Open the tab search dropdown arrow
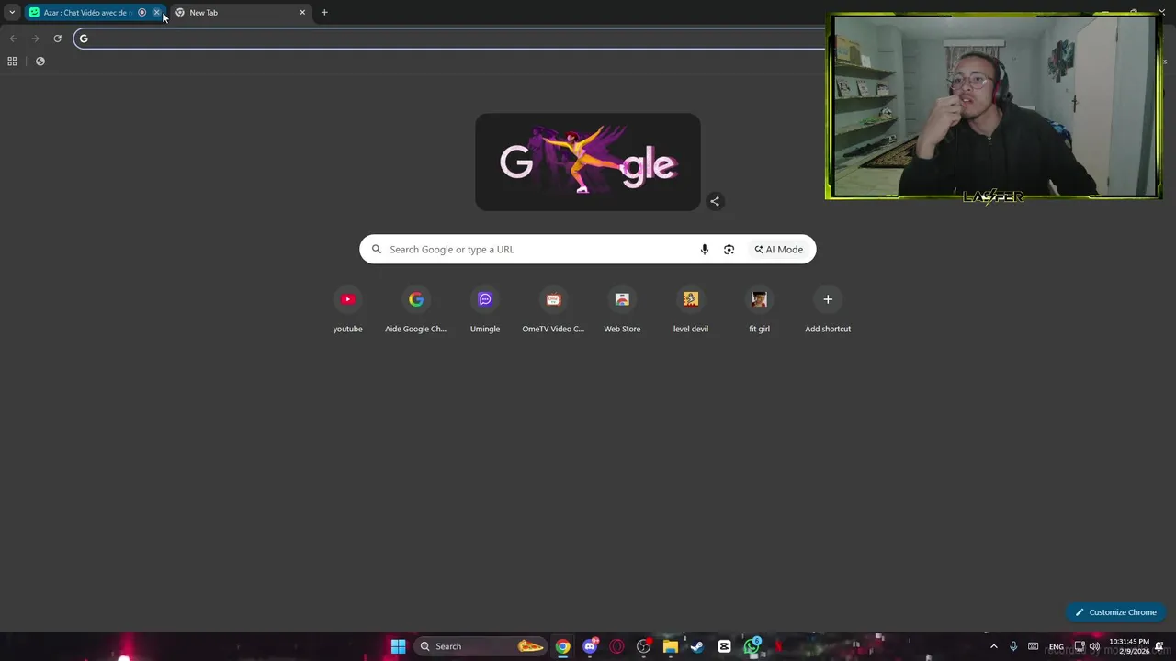The height and width of the screenshot is (661, 1176). coord(12,13)
